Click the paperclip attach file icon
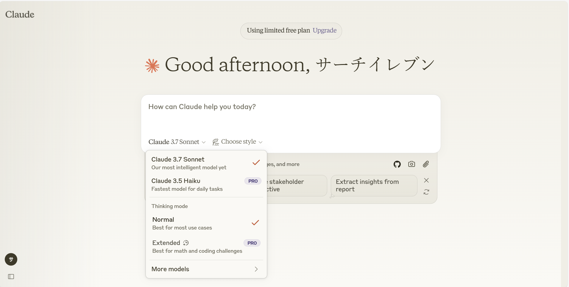The width and height of the screenshot is (569, 287). coord(426,164)
